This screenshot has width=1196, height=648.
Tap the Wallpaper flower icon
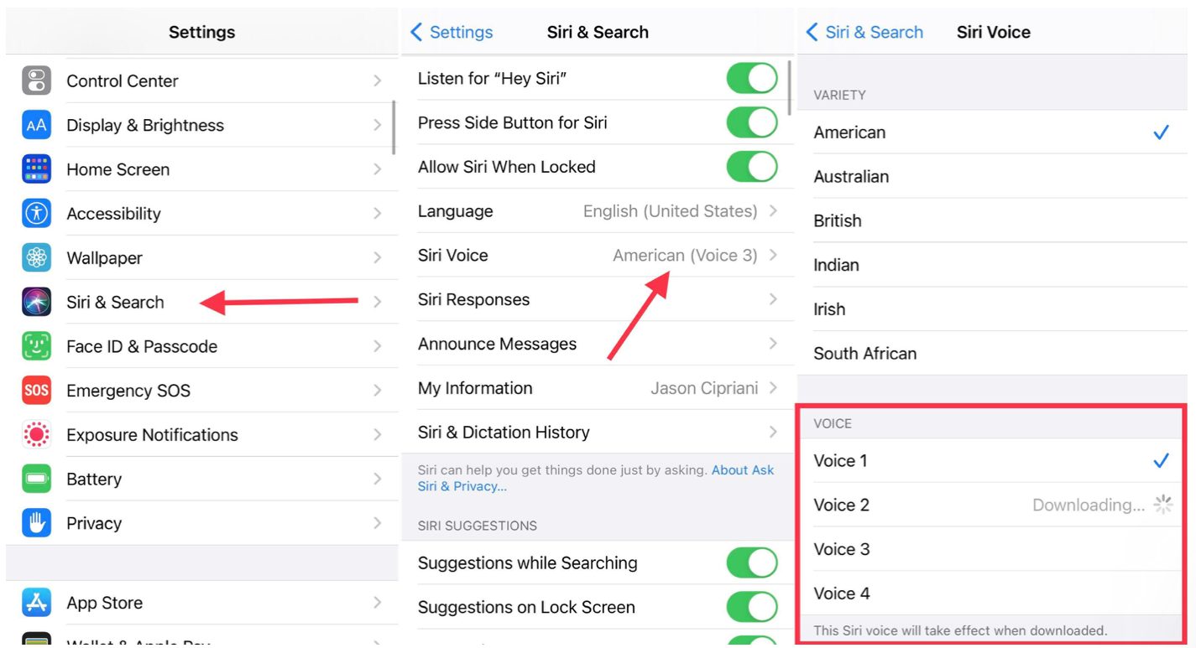(x=36, y=257)
